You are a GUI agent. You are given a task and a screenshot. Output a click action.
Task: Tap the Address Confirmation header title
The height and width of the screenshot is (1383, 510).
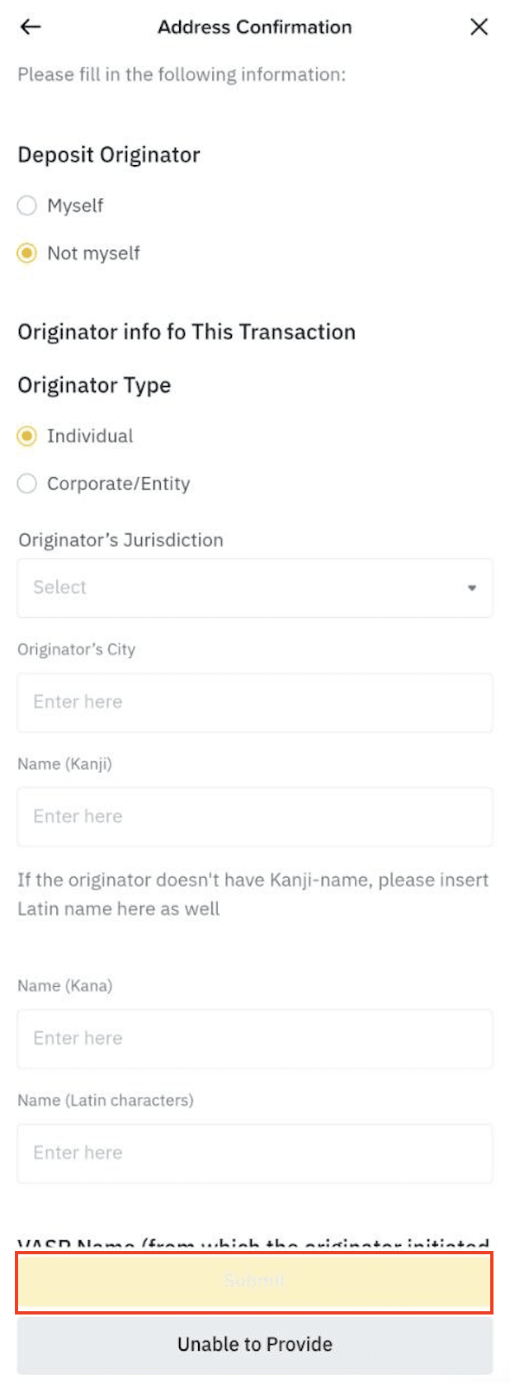(254, 27)
